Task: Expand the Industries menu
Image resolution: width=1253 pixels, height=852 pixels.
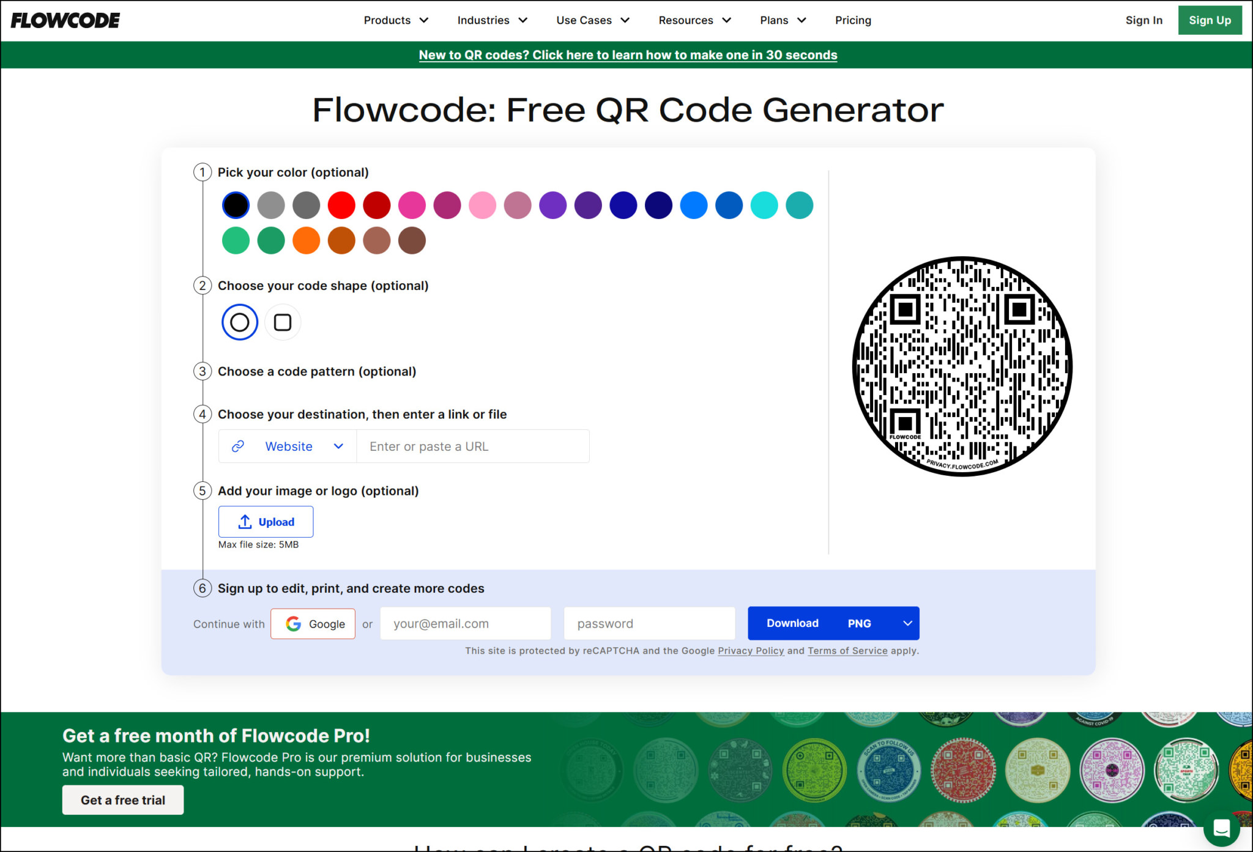Action: (x=493, y=20)
